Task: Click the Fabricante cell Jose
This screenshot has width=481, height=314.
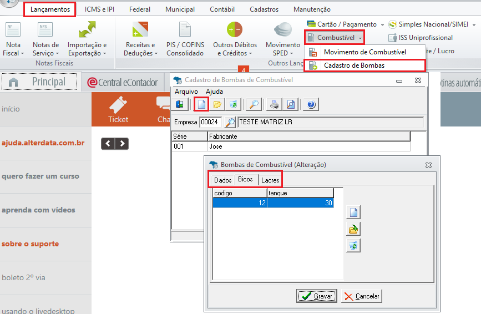Action: [309, 146]
